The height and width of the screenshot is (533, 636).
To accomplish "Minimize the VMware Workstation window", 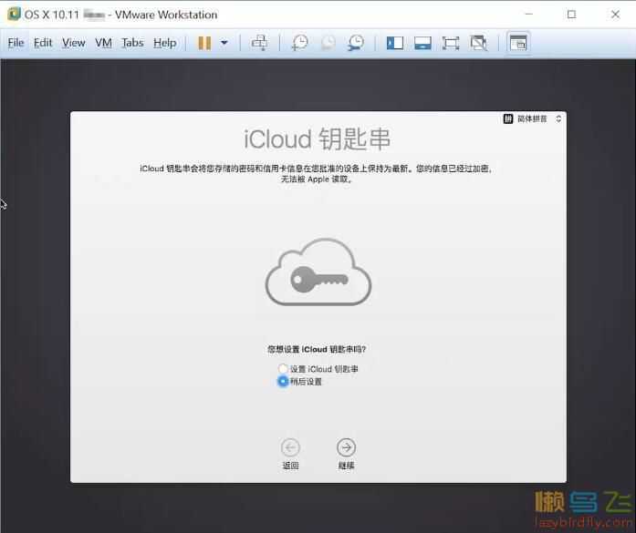I will tap(528, 15).
